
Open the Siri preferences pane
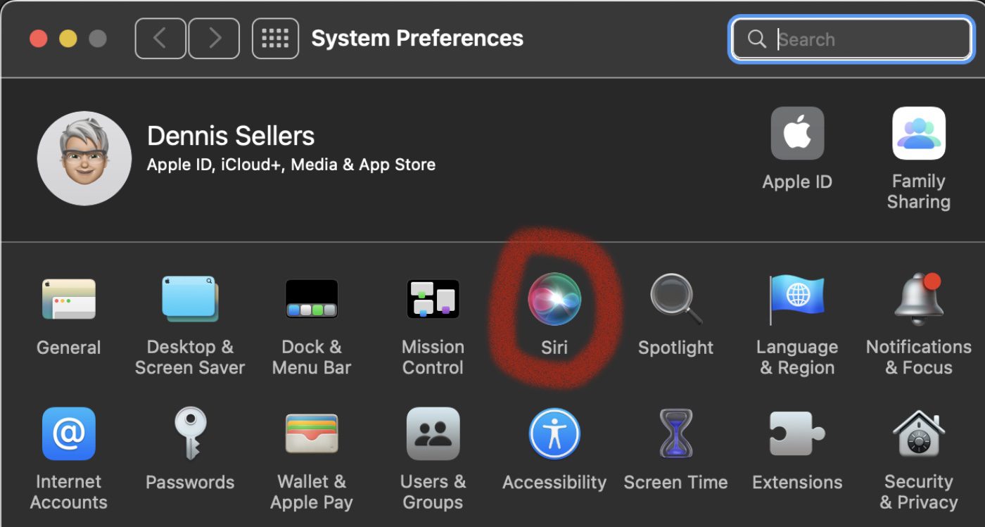coord(554,299)
